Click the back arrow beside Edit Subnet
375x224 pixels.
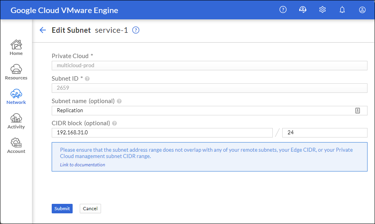coord(43,30)
